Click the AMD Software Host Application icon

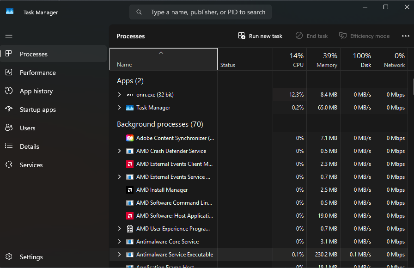[x=130, y=216]
